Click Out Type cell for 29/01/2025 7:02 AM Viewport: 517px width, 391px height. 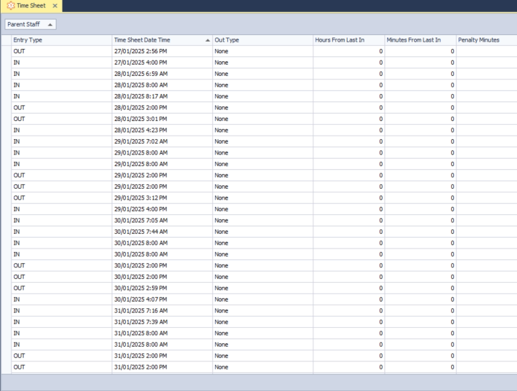pyautogui.click(x=262, y=142)
